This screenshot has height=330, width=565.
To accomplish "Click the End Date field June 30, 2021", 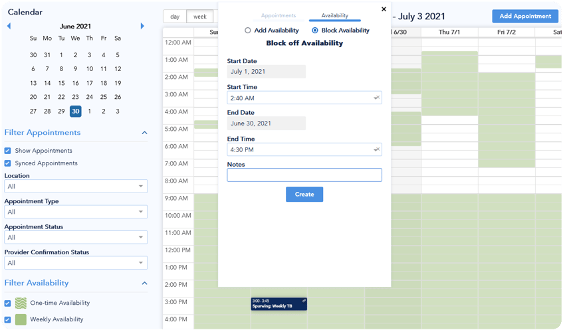I will [267, 124].
